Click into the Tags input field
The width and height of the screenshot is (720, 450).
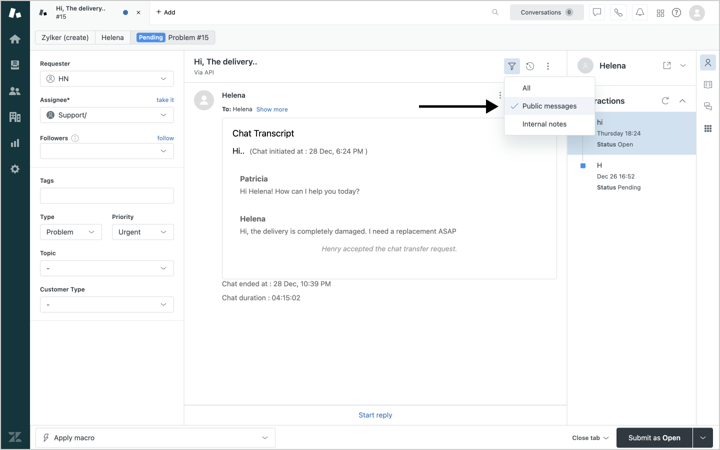107,196
